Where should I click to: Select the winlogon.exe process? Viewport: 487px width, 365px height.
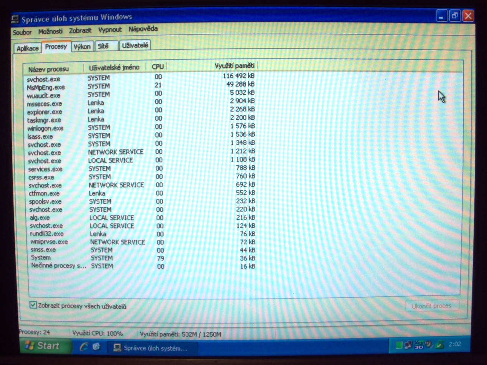[x=141, y=128]
